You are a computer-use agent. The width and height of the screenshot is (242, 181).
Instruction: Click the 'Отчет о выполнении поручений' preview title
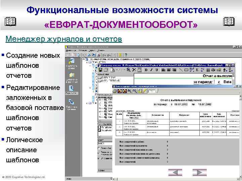coord(181,100)
